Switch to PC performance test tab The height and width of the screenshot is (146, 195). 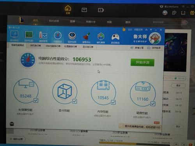pos(18,45)
